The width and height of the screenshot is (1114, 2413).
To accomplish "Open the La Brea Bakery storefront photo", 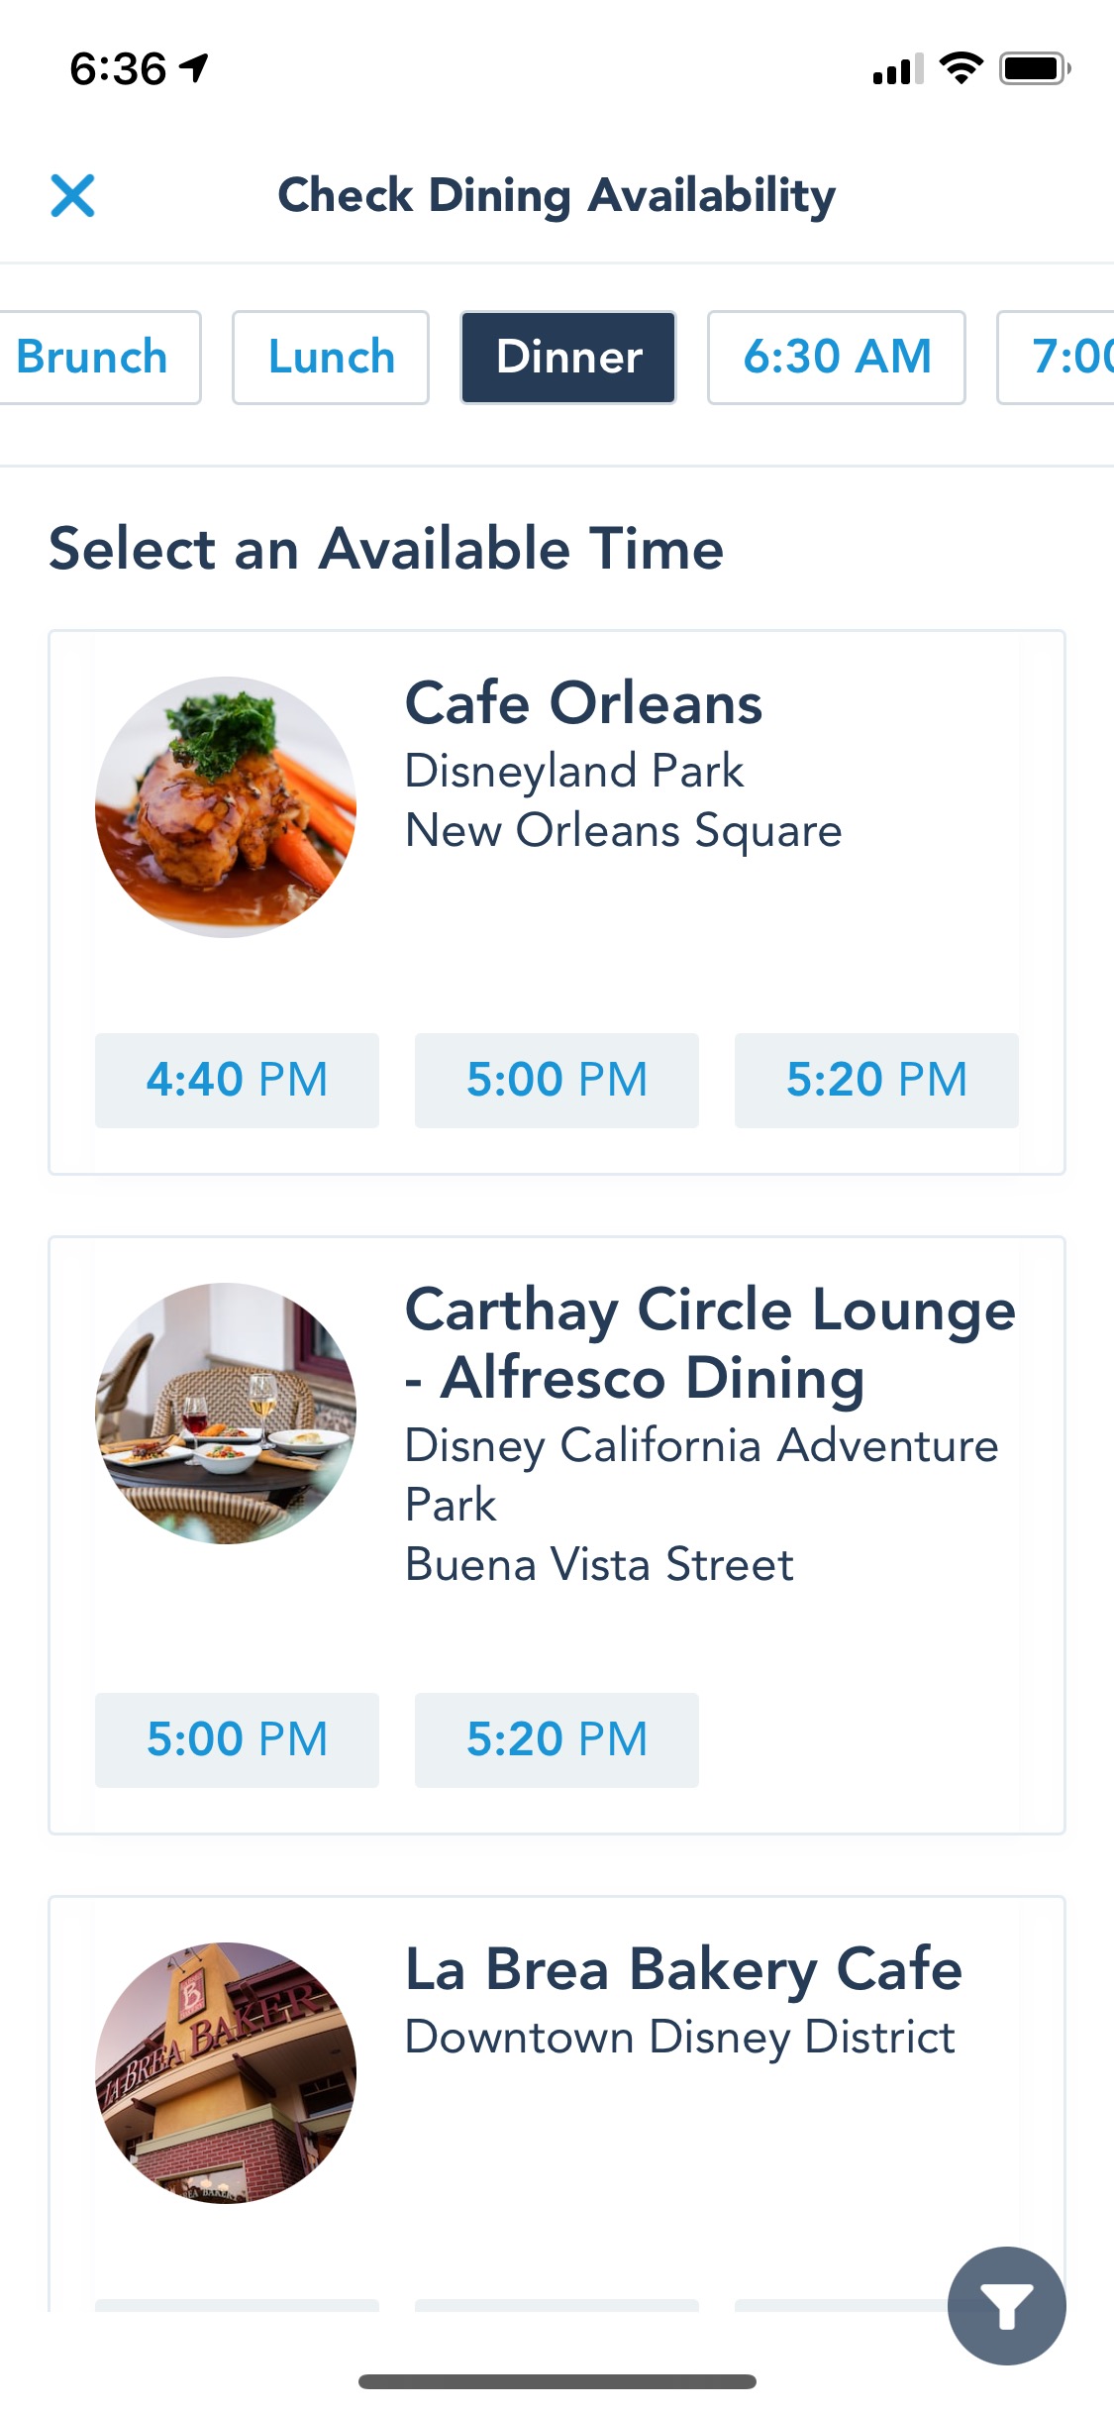I will tap(226, 2073).
